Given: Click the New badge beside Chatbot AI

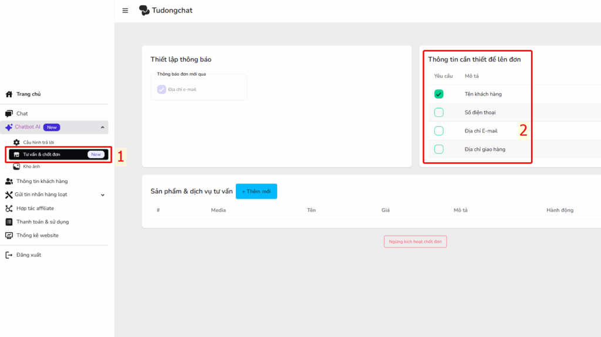Looking at the screenshot, I should pos(52,127).
